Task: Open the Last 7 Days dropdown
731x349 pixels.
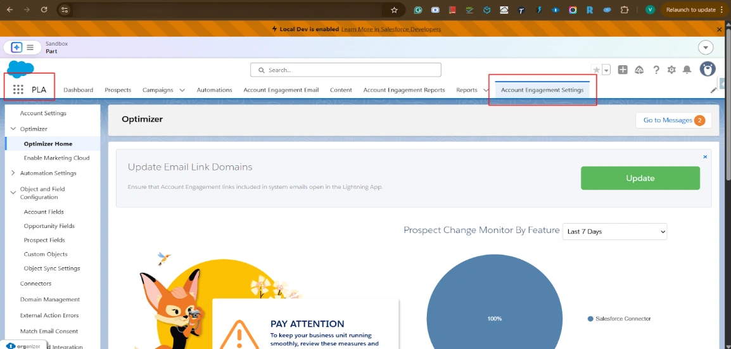Action: [614, 232]
